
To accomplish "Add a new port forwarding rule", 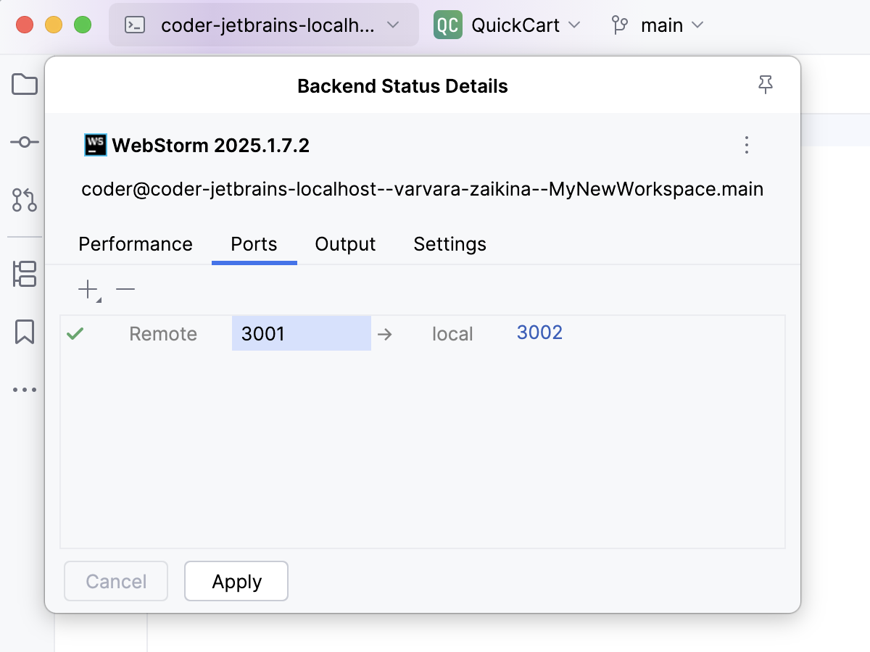I will [x=89, y=291].
